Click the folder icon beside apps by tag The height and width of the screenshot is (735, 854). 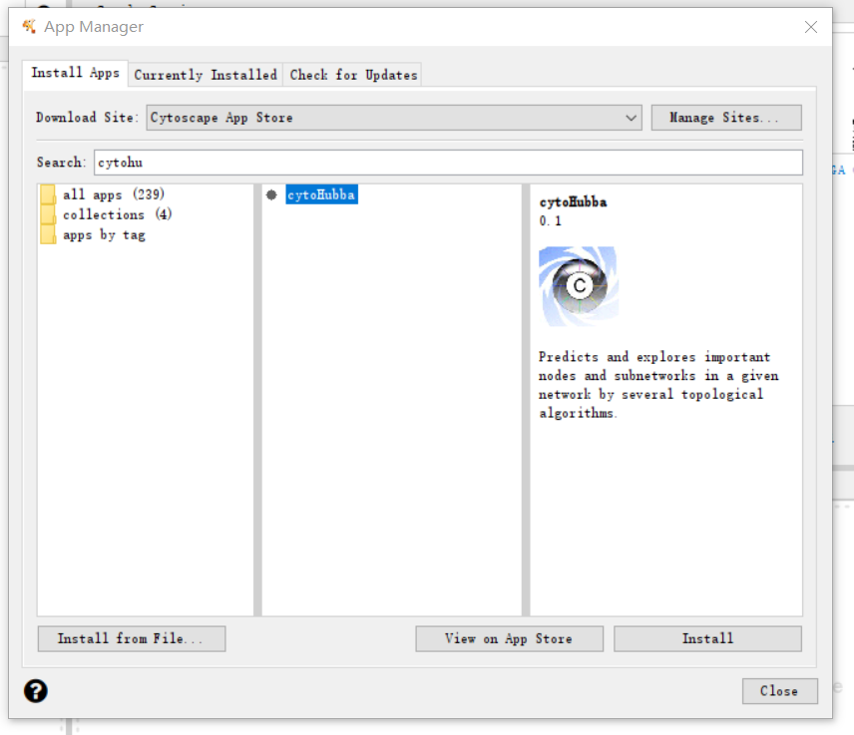pos(48,234)
